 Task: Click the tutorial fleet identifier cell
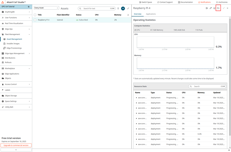click(60, 20)
